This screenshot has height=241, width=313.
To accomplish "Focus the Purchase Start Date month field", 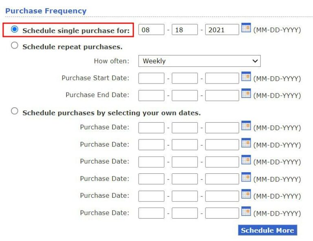I will click(x=151, y=78).
